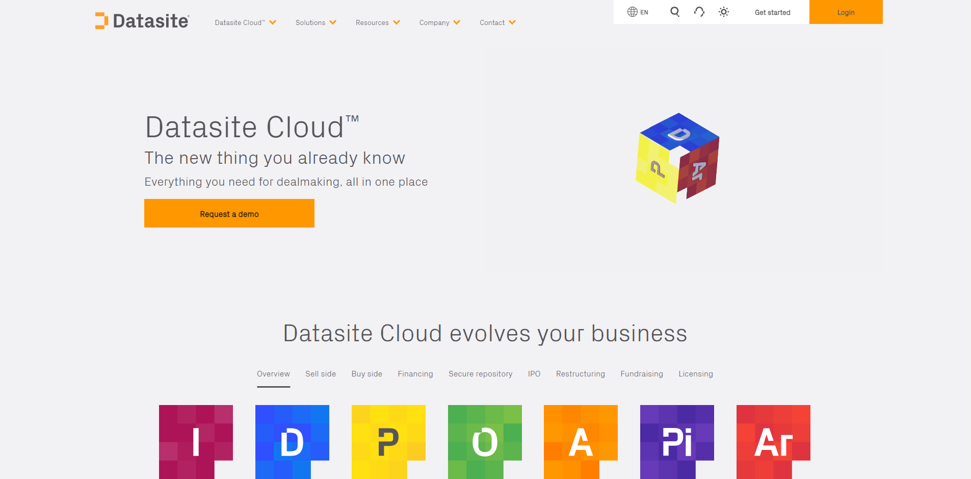Select the purple Pi product tile

[677, 442]
